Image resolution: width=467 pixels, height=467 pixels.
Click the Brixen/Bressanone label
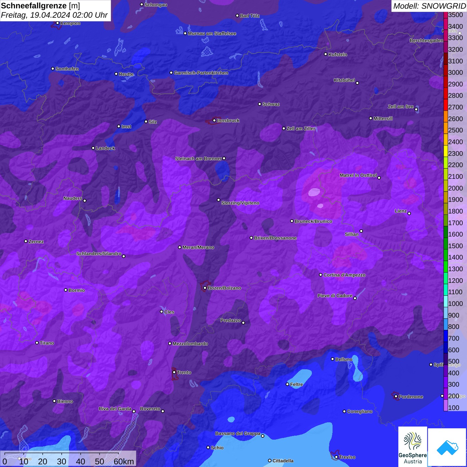click(x=276, y=238)
